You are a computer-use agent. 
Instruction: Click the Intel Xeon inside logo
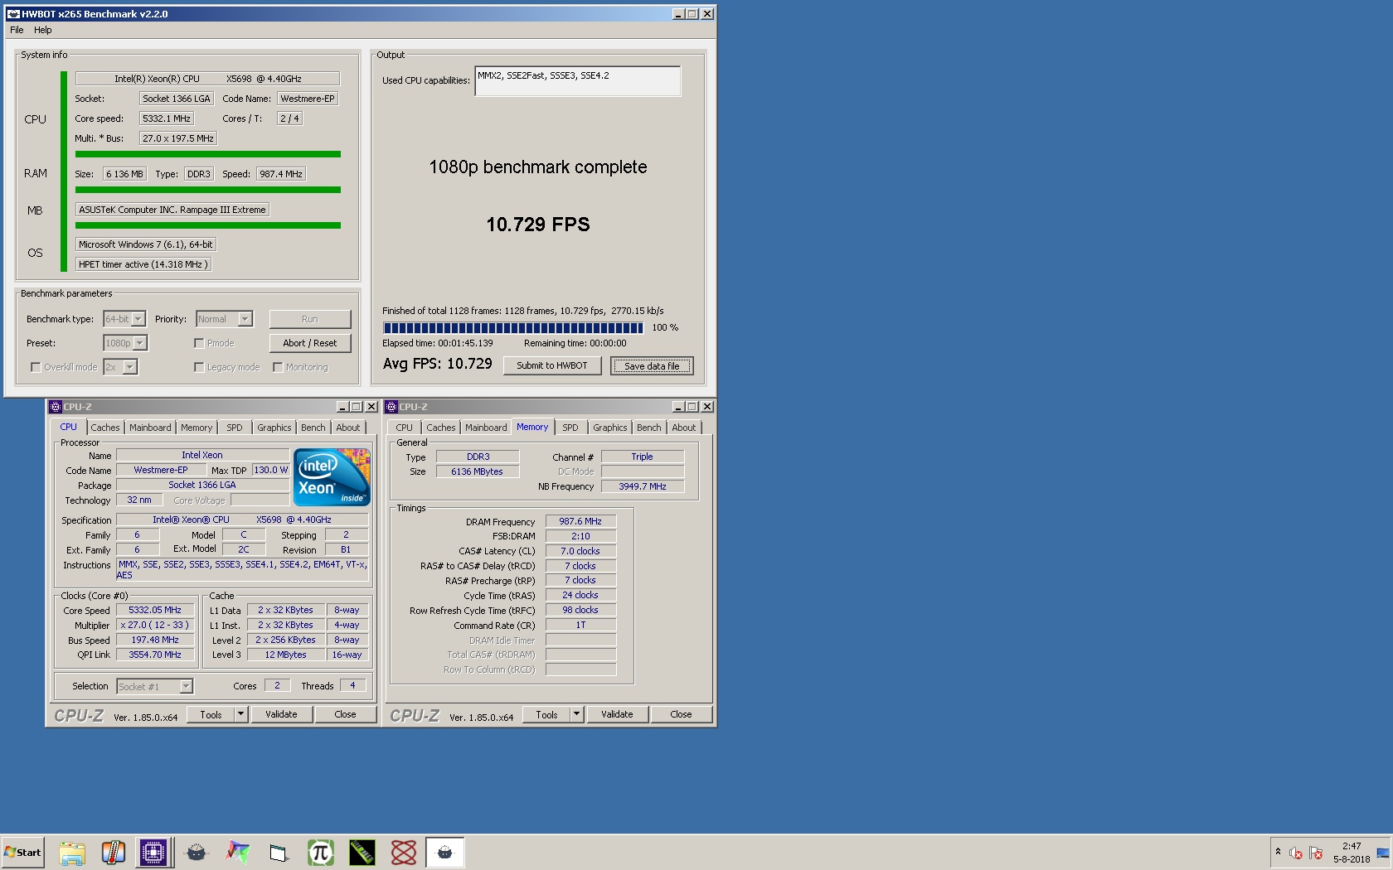[x=332, y=476]
